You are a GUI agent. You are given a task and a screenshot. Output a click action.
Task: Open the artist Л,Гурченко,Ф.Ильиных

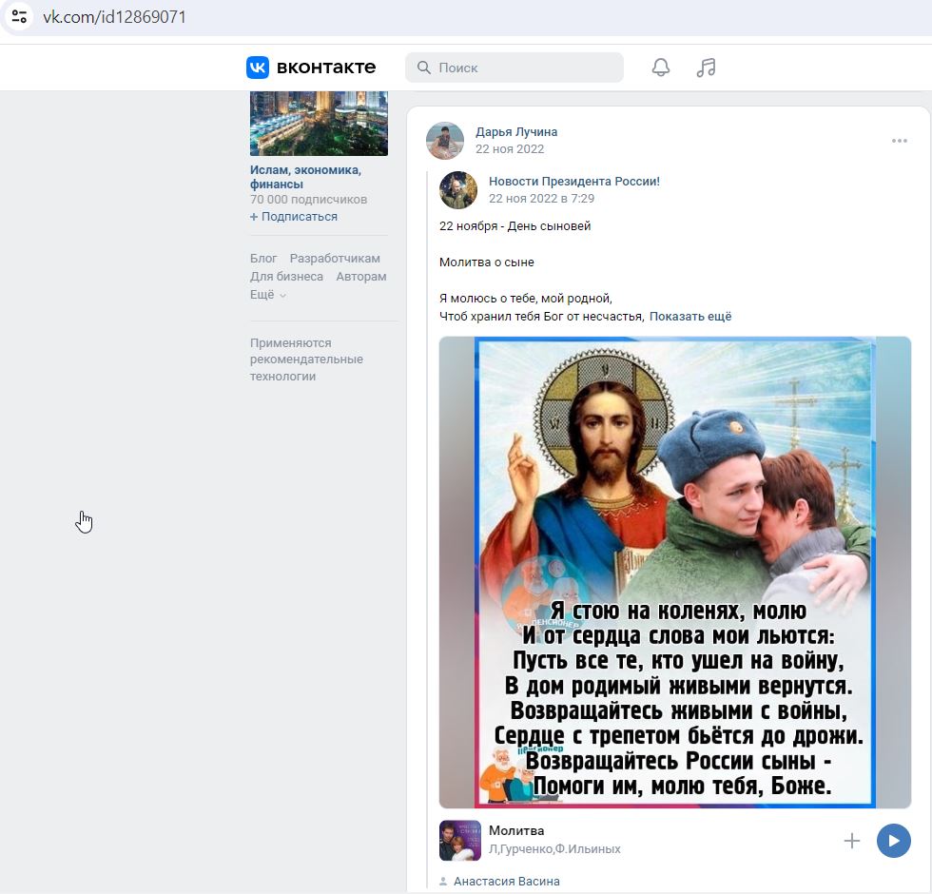coord(554,849)
